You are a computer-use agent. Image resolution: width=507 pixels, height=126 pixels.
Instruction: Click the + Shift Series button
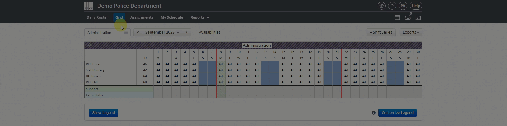pyautogui.click(x=381, y=32)
